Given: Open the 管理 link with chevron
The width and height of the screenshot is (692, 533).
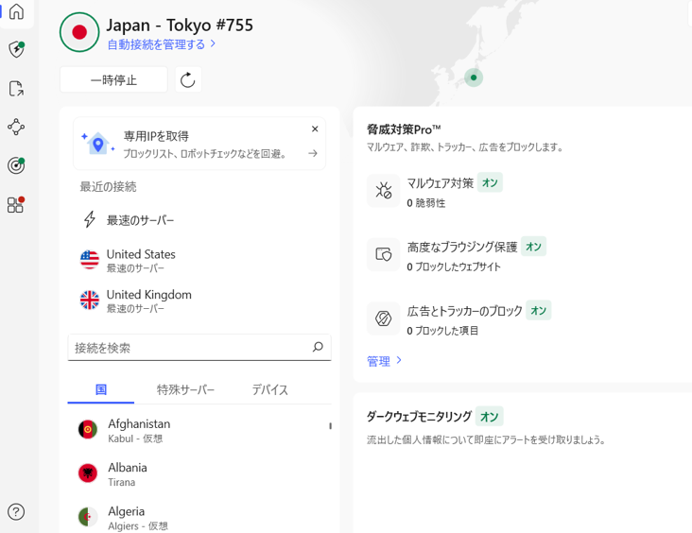Looking at the screenshot, I should (x=384, y=361).
